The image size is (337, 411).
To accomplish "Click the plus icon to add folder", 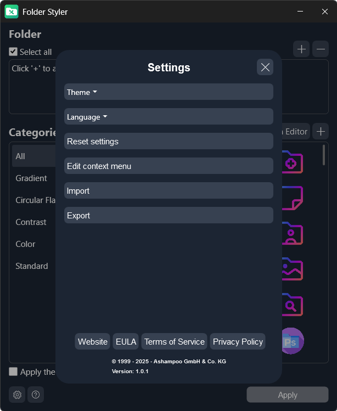I will pyautogui.click(x=301, y=49).
